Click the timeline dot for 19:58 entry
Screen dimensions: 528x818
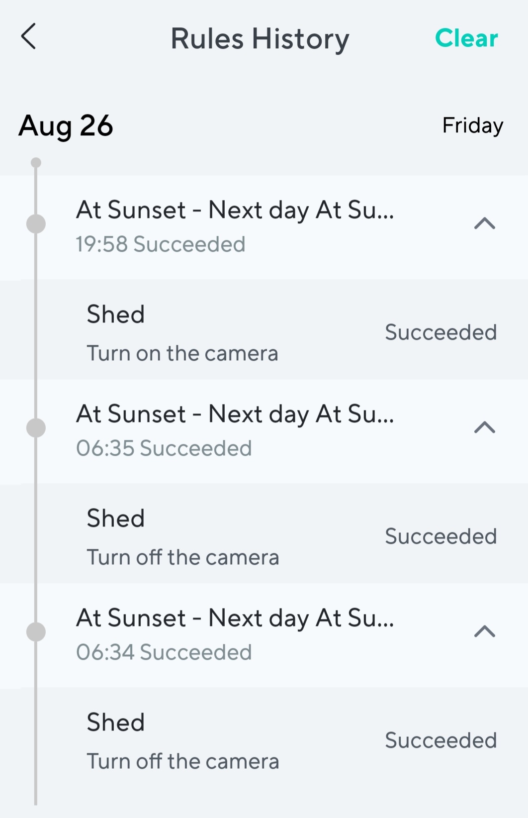click(x=36, y=224)
